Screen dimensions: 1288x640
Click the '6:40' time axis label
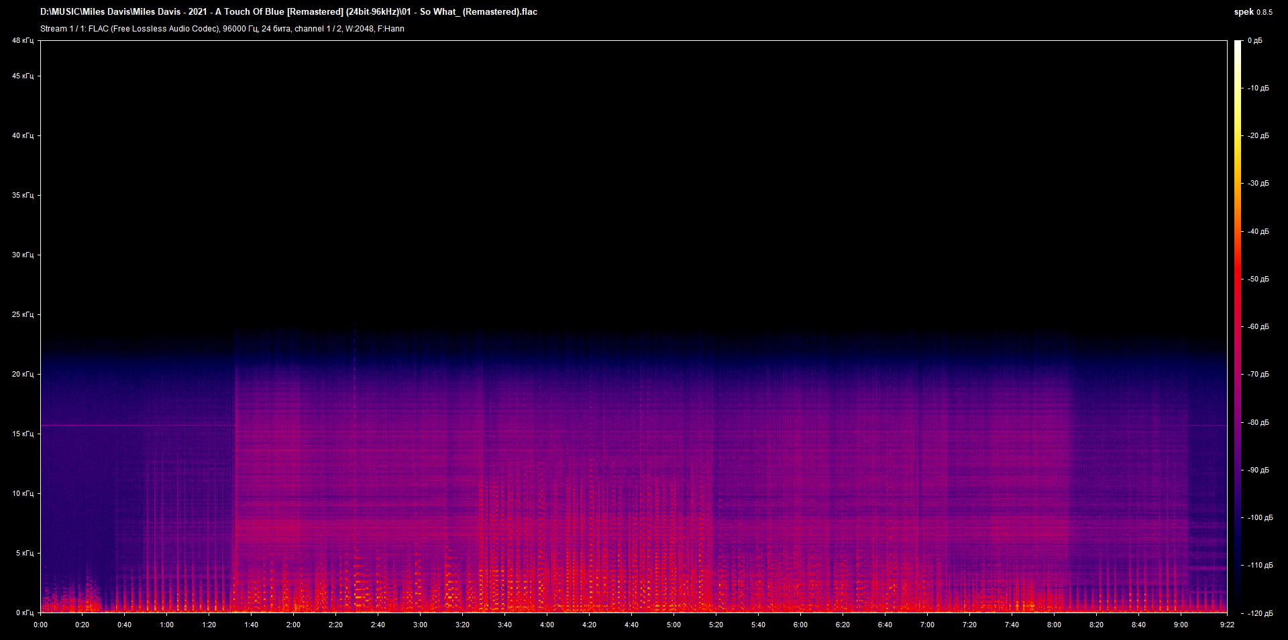(885, 625)
